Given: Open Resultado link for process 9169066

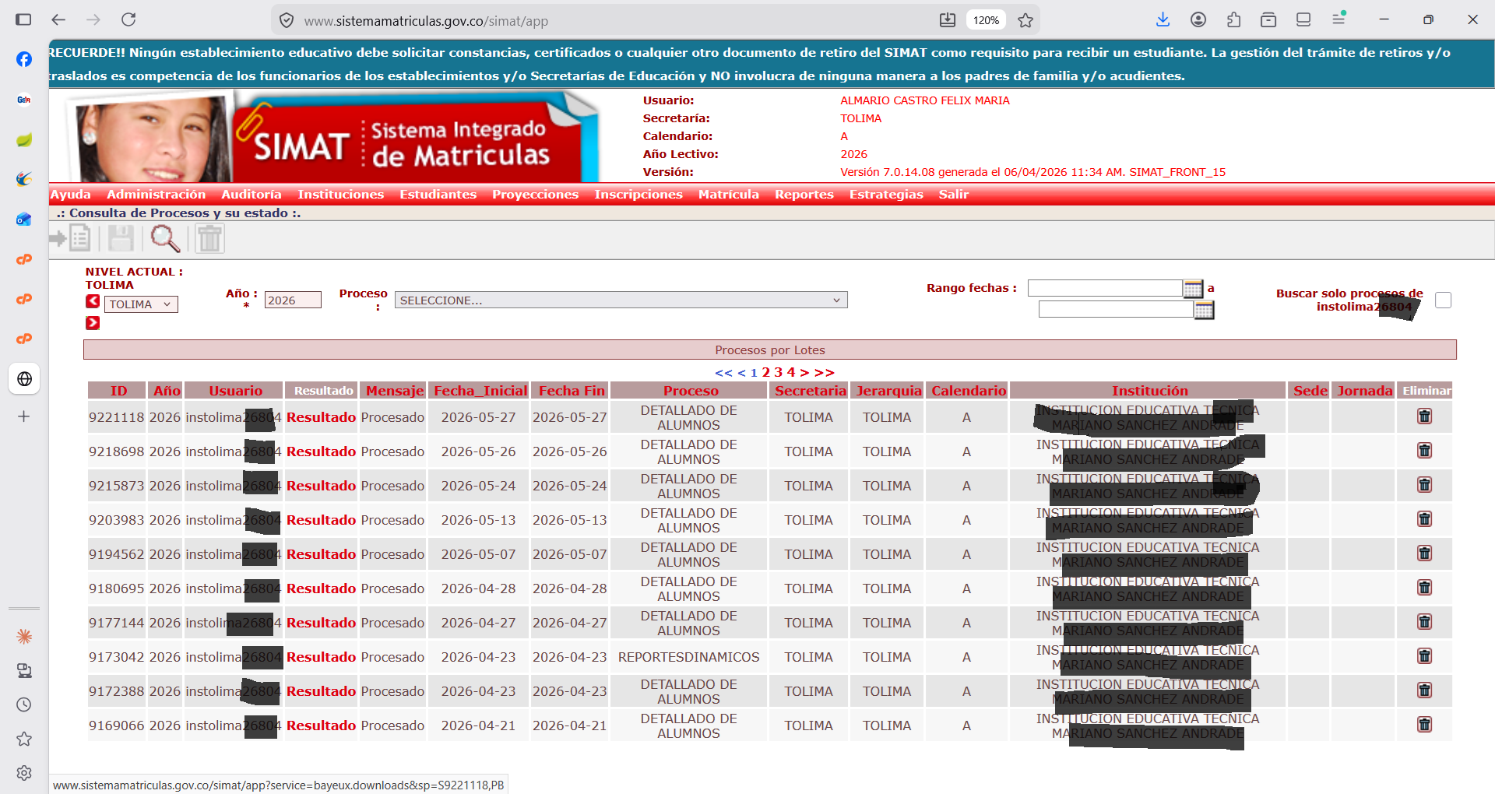Looking at the screenshot, I should [x=321, y=725].
